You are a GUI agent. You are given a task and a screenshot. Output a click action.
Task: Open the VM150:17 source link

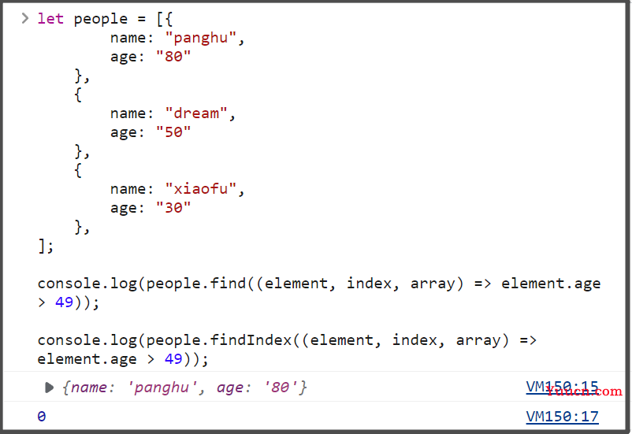point(562,416)
